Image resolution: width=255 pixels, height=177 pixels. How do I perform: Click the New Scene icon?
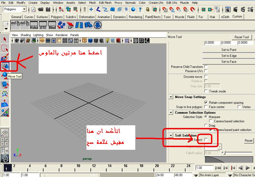34,9
